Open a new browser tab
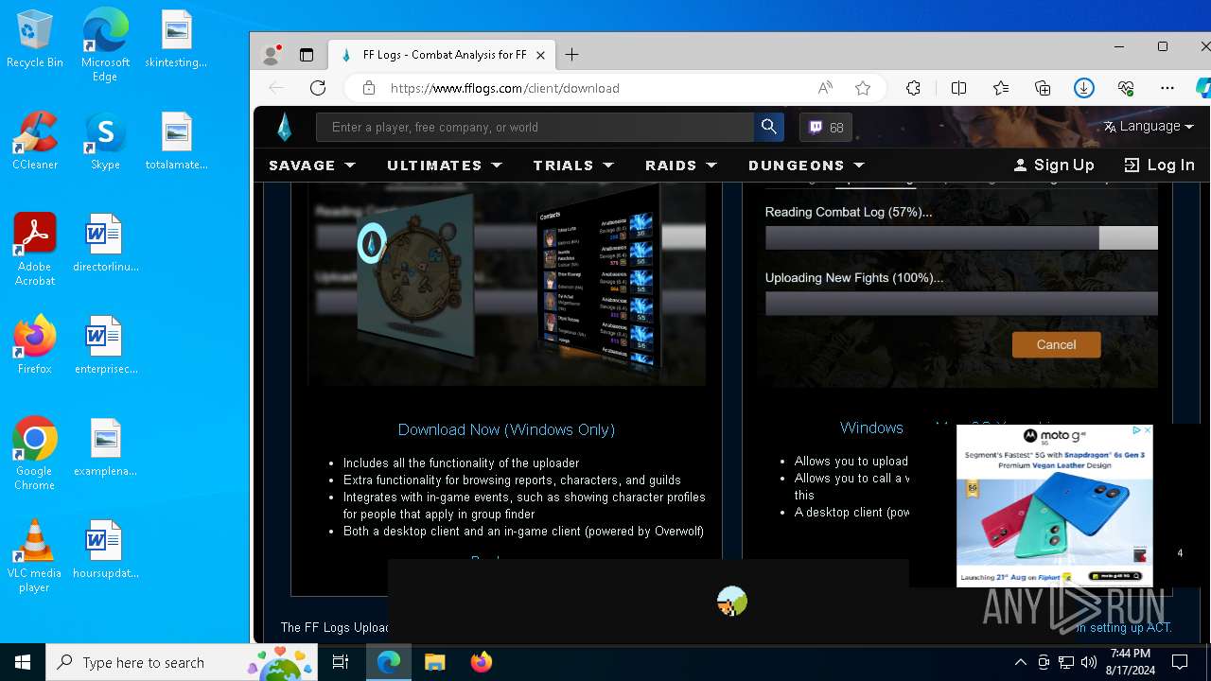 571,55
